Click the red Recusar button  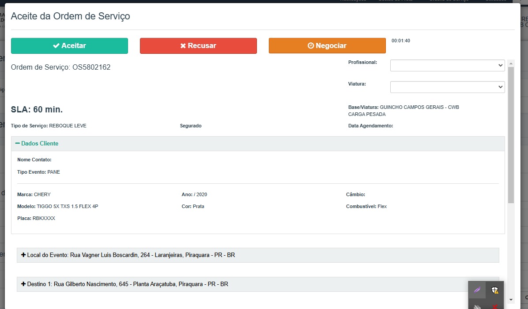coord(198,46)
